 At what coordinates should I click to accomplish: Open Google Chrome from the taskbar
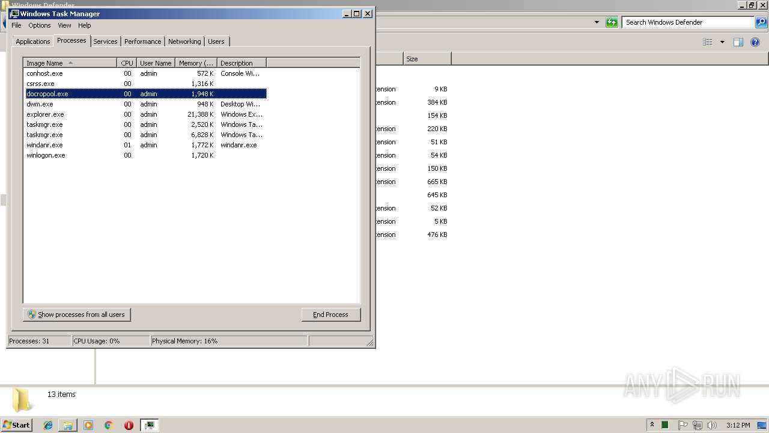[108, 425]
